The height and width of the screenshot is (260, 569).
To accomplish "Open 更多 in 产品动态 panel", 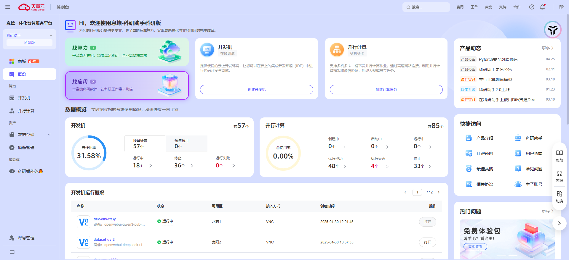I will tap(548, 48).
